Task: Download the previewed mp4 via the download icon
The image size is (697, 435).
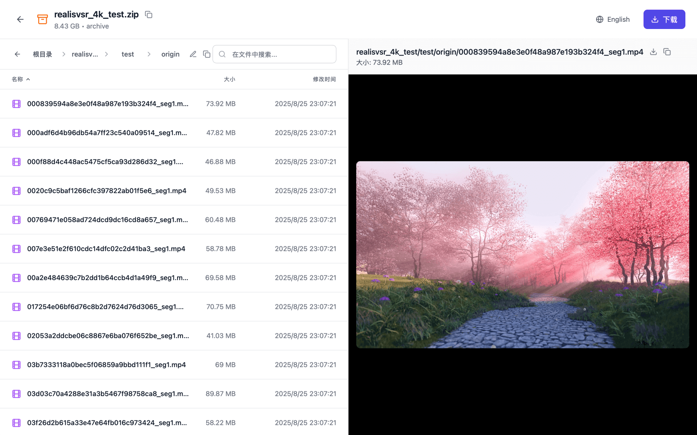Action: [x=653, y=52]
